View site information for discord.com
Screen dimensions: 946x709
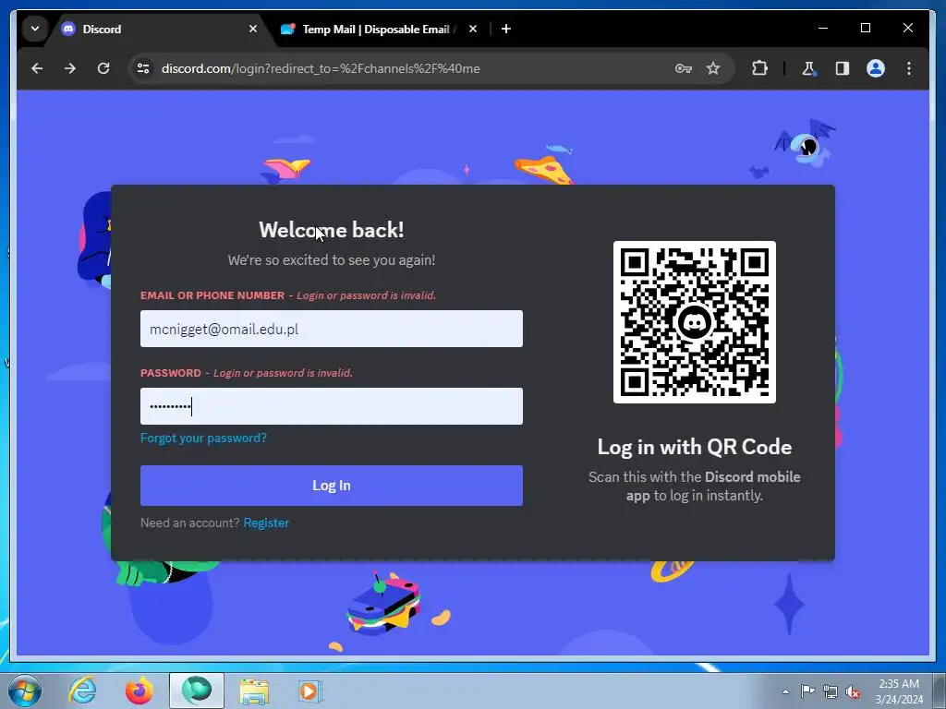click(143, 68)
